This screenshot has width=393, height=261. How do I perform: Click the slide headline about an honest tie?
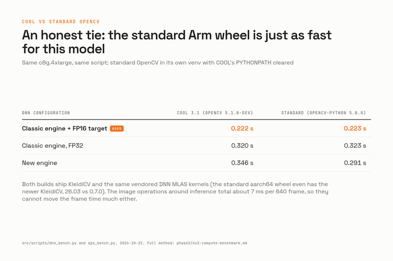(x=177, y=42)
